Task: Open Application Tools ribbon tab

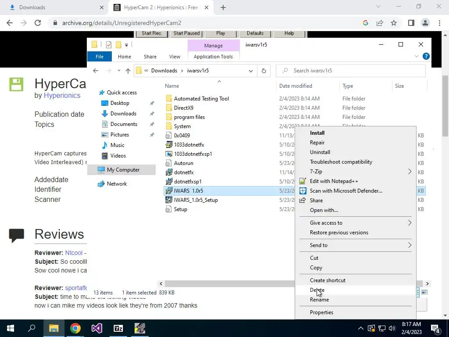Action: 213,57
